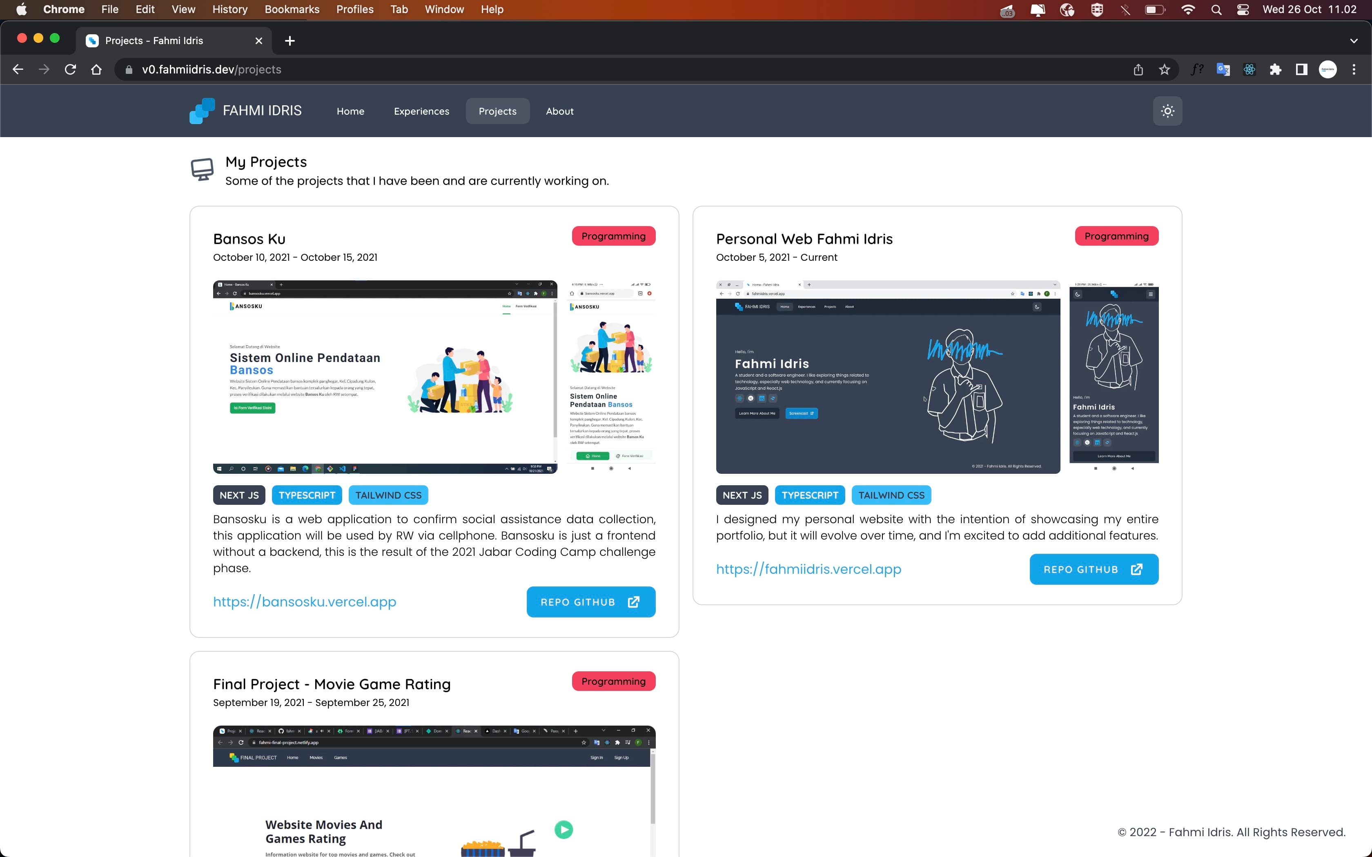
Task: Click the Bansos Ku project title
Action: coord(249,239)
